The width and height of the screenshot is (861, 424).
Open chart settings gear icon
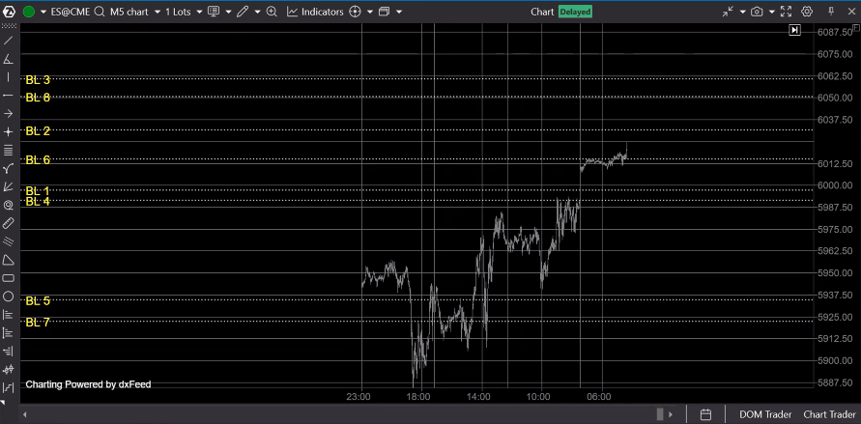point(808,12)
